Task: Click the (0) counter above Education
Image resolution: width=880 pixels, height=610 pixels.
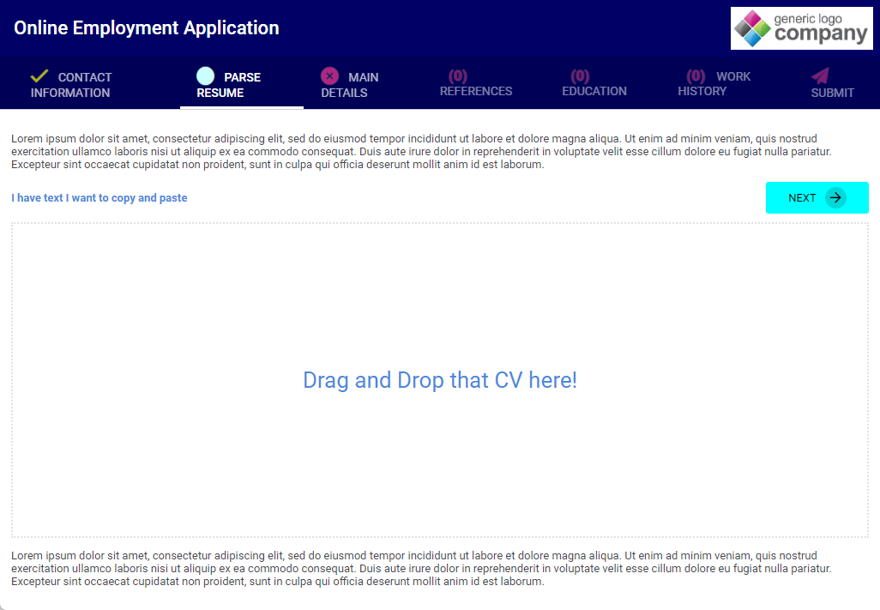Action: pyautogui.click(x=581, y=76)
